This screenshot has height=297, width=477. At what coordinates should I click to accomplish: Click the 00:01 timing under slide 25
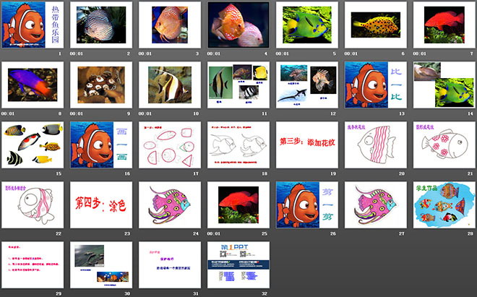pos(213,233)
